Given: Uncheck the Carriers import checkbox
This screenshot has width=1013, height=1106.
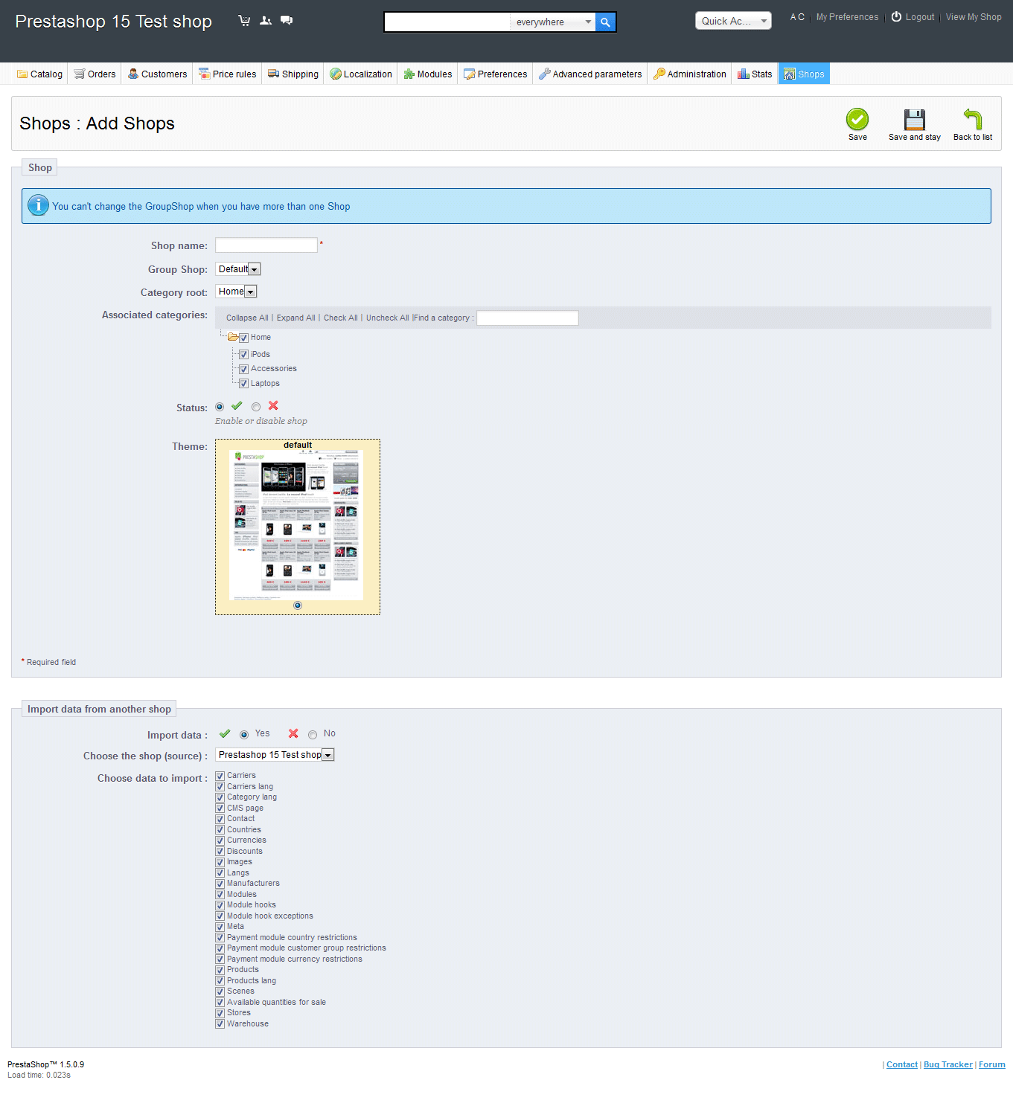Looking at the screenshot, I should [220, 776].
